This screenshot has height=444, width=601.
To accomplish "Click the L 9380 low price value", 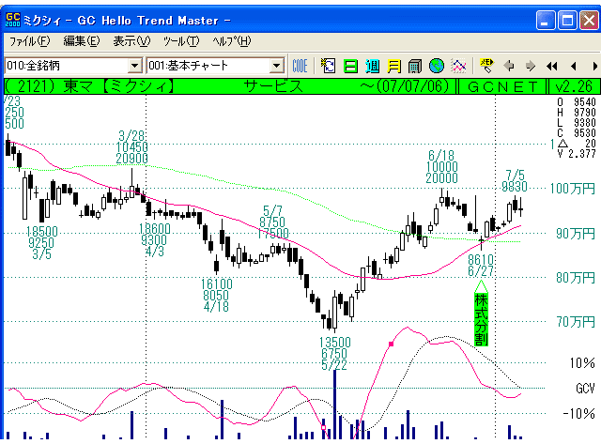I will click(x=577, y=123).
